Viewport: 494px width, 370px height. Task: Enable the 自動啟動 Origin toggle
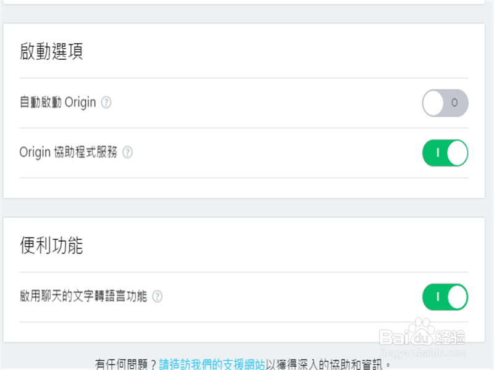(445, 103)
